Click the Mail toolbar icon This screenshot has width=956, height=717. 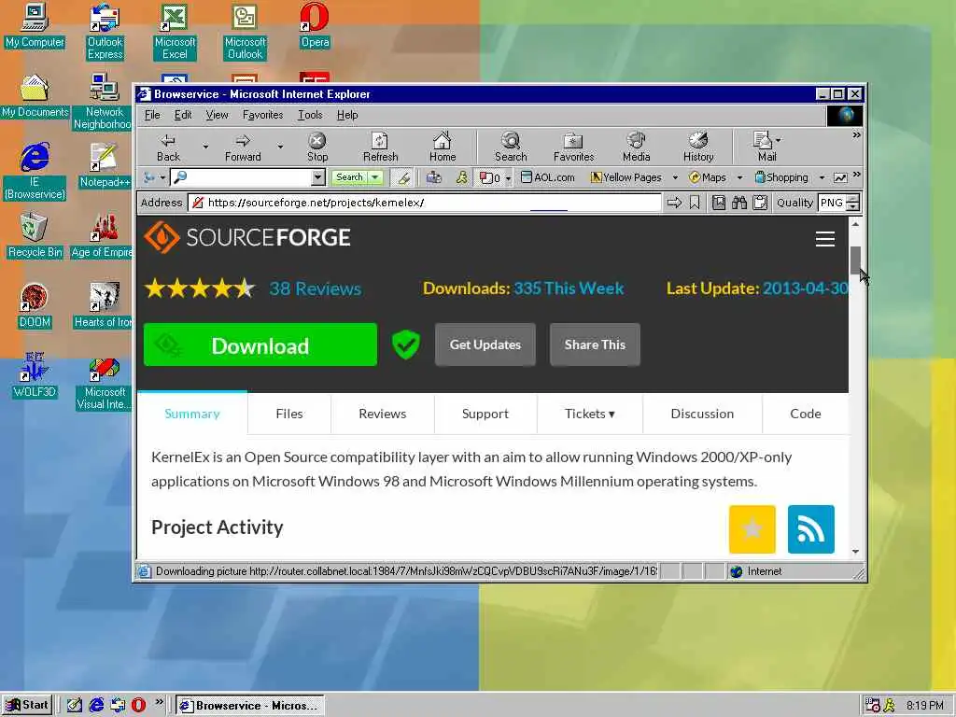pyautogui.click(x=766, y=148)
